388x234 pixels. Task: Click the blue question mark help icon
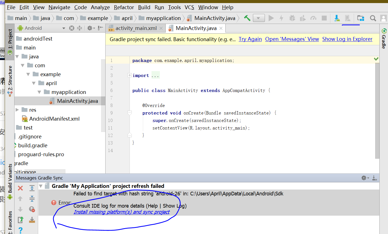click(20, 230)
